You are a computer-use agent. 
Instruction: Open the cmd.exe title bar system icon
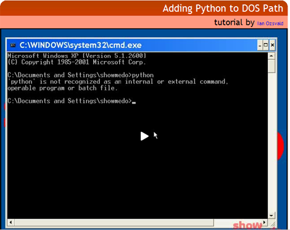click(x=13, y=45)
